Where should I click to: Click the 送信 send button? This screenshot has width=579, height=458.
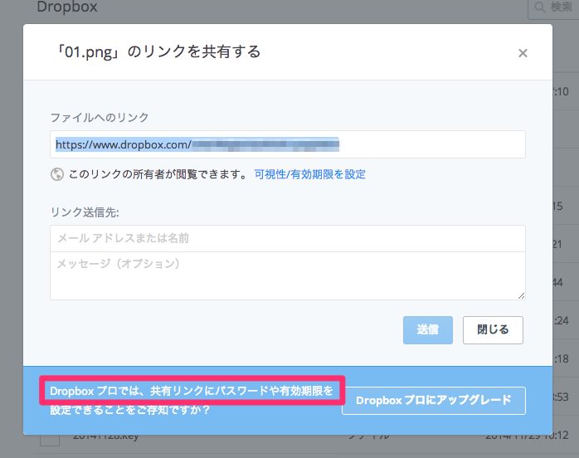tap(427, 330)
